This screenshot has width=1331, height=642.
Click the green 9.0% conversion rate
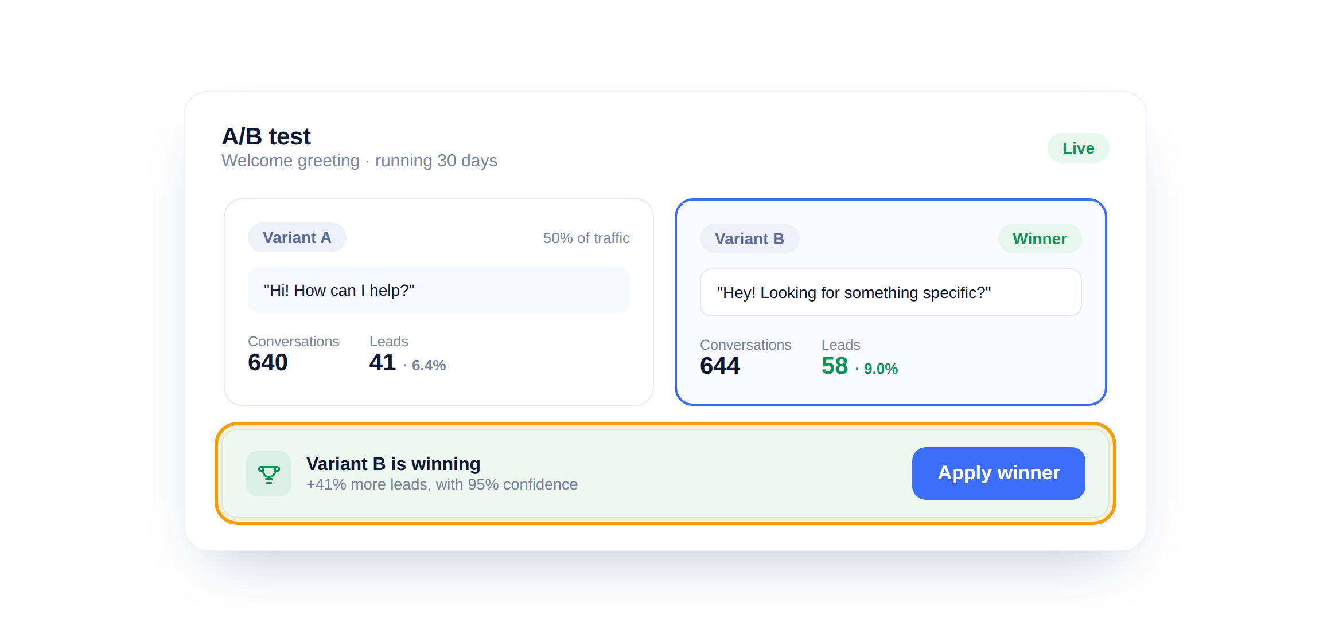pos(881,369)
